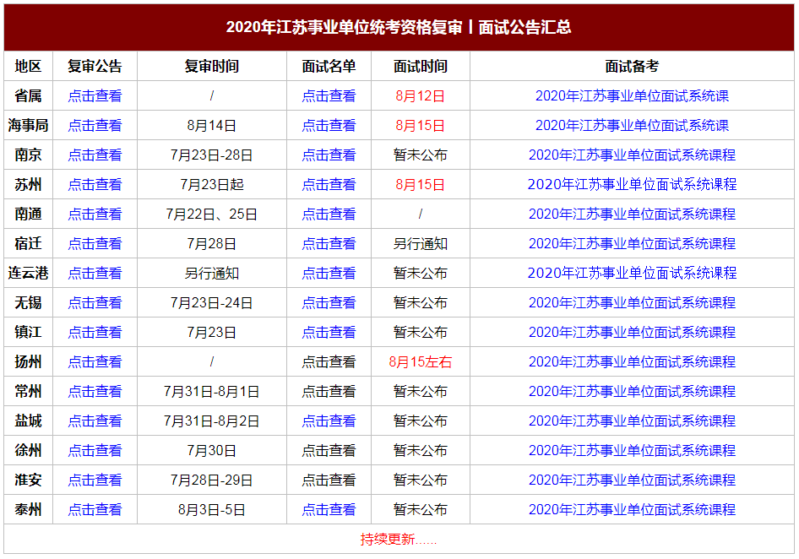
Task: Open 面试系统课程 link in 连云港 row
Action: click(x=632, y=273)
